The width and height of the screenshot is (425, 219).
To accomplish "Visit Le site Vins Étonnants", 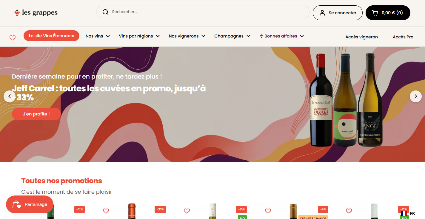I will 51,36.
